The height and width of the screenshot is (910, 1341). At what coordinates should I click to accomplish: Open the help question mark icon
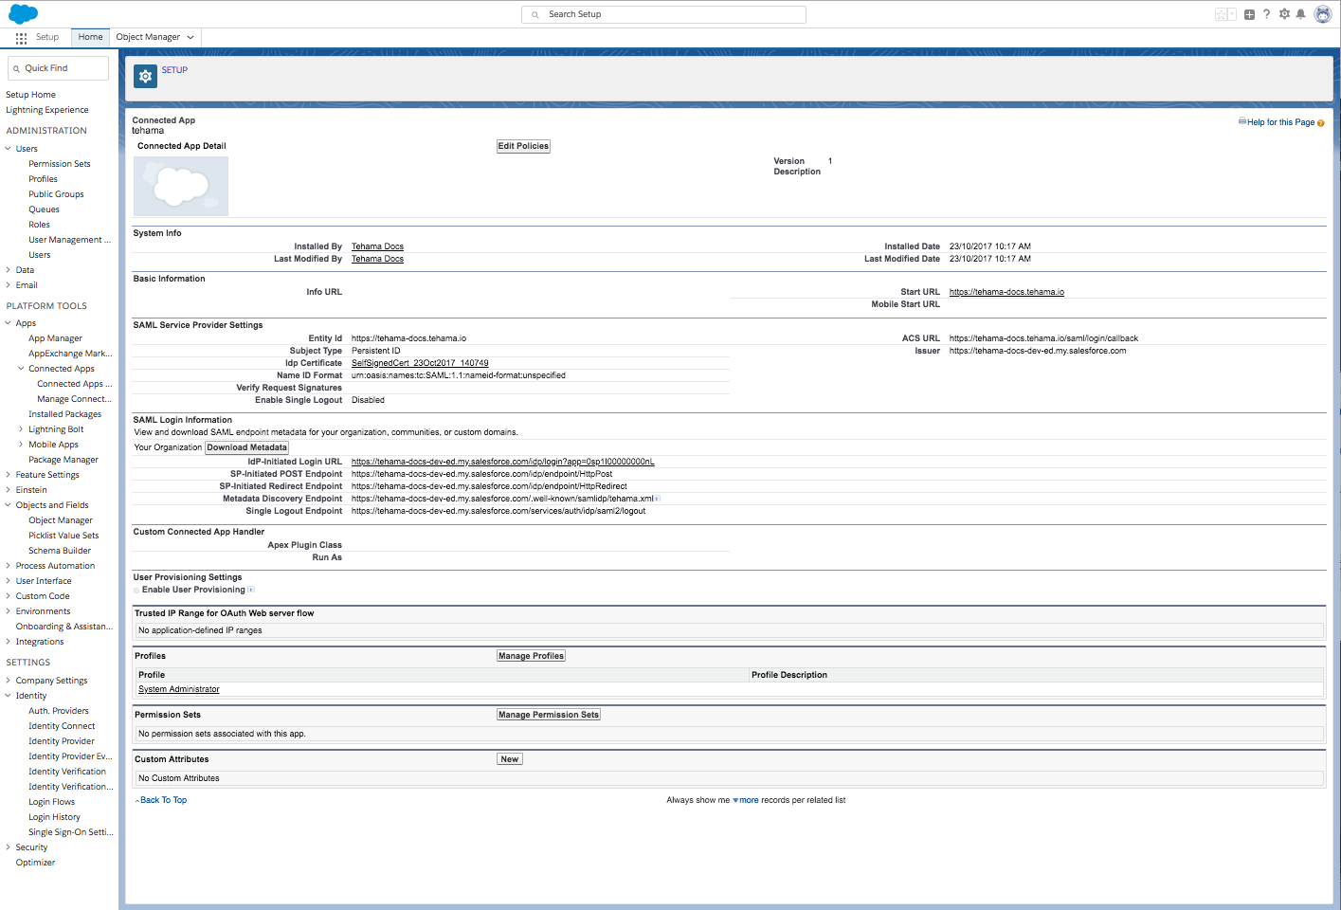pyautogui.click(x=1266, y=14)
